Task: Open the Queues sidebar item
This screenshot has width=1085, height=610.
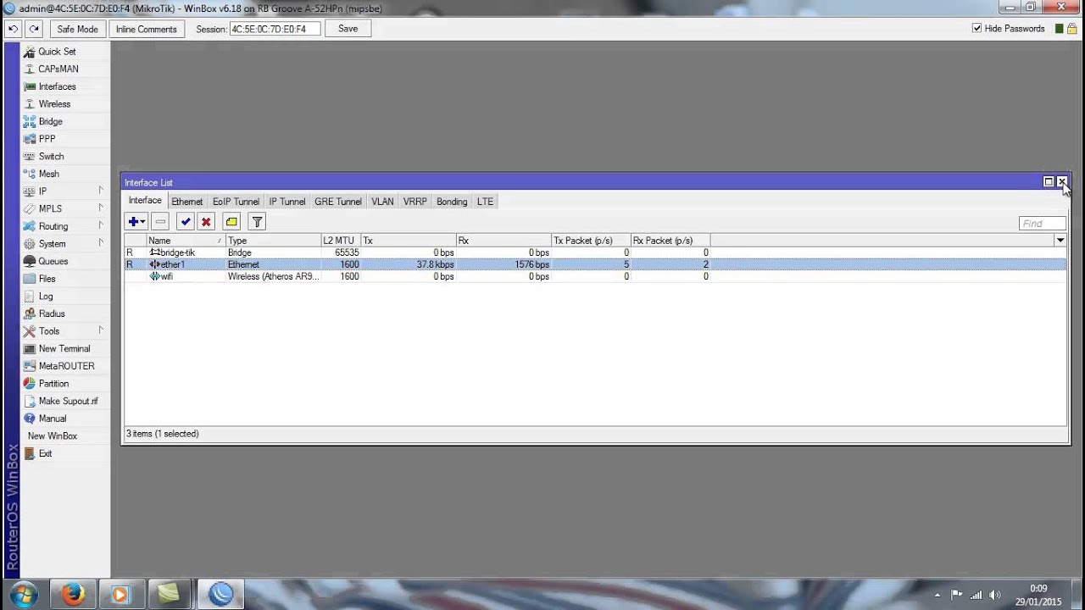Action: click(53, 261)
